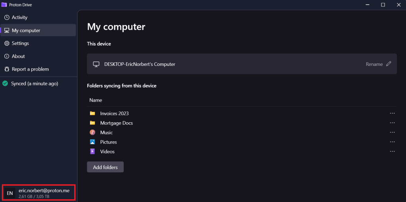The height and width of the screenshot is (202, 406).
Task: Click the Report a problem bug icon
Action: pyautogui.click(x=7, y=69)
